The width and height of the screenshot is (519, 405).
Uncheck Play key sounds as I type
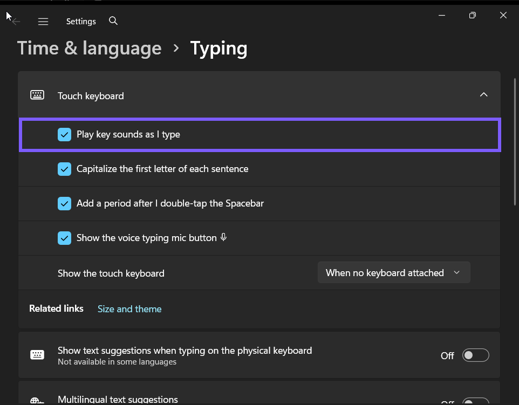64,135
